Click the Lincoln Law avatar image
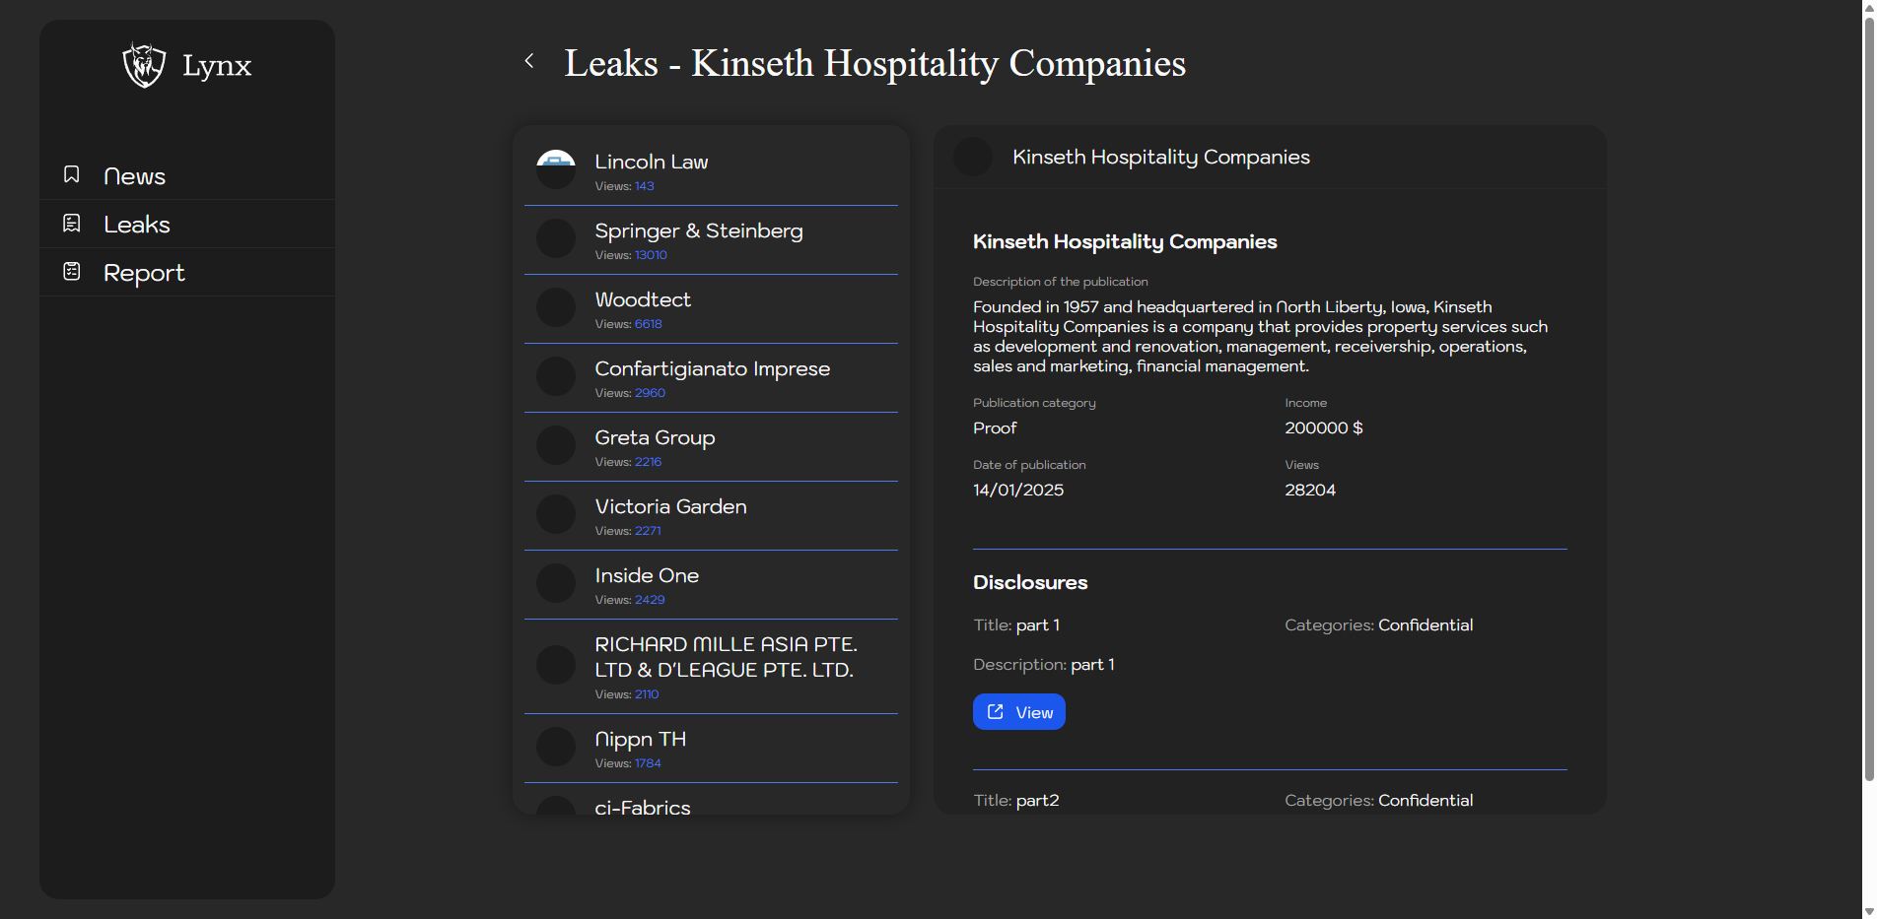Viewport: 1877px width, 919px height. [556, 169]
